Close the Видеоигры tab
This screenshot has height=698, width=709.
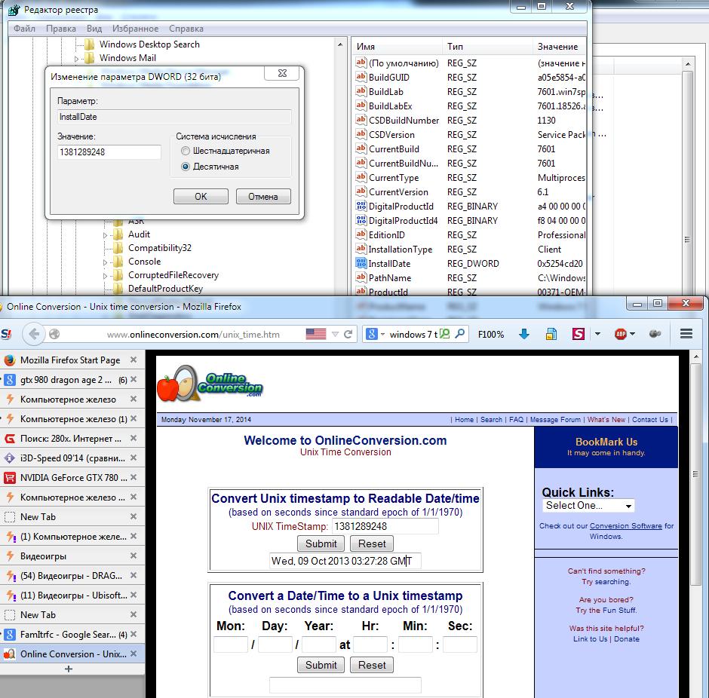click(x=134, y=556)
